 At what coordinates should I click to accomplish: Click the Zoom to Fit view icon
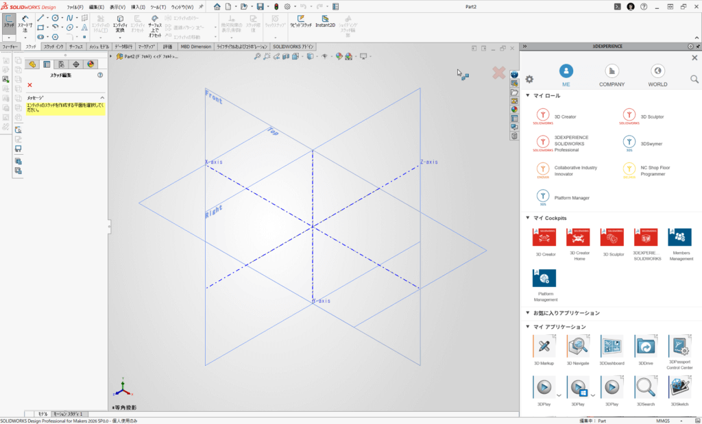tap(257, 56)
